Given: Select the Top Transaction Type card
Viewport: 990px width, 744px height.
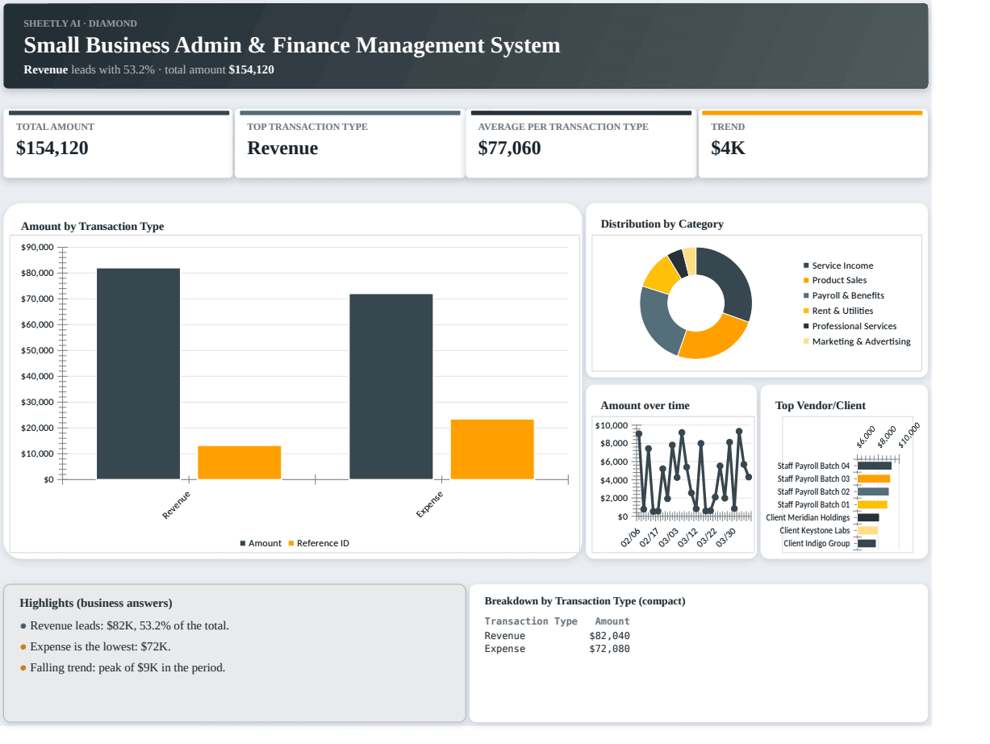Looking at the screenshot, I should click(349, 144).
